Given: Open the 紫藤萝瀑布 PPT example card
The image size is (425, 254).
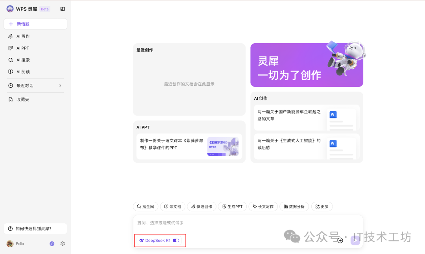Looking at the screenshot, I should pyautogui.click(x=189, y=146).
